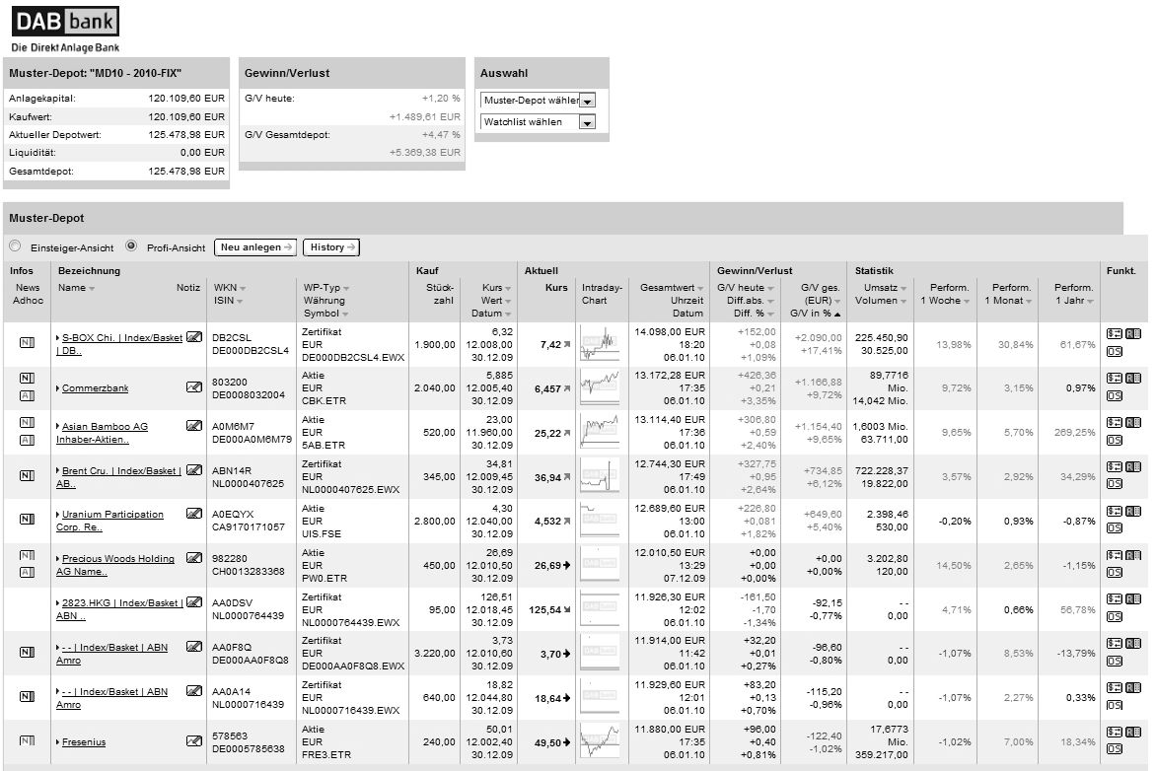Edit note icon for Commerzbank row
1156x771 pixels.
coord(194,386)
